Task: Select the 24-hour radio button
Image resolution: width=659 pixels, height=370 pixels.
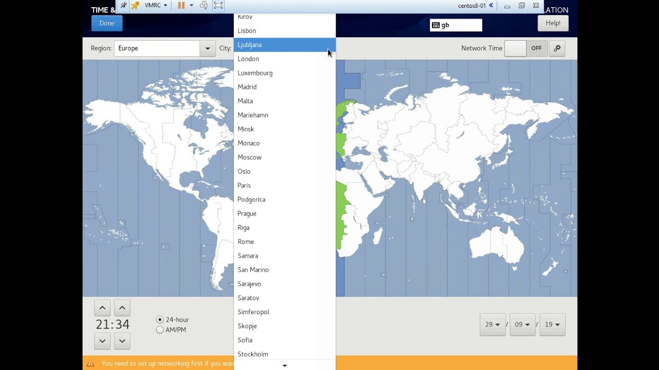Action: click(x=160, y=320)
